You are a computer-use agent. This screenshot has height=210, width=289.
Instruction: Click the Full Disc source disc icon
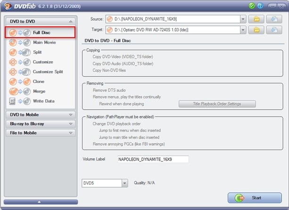point(13,33)
